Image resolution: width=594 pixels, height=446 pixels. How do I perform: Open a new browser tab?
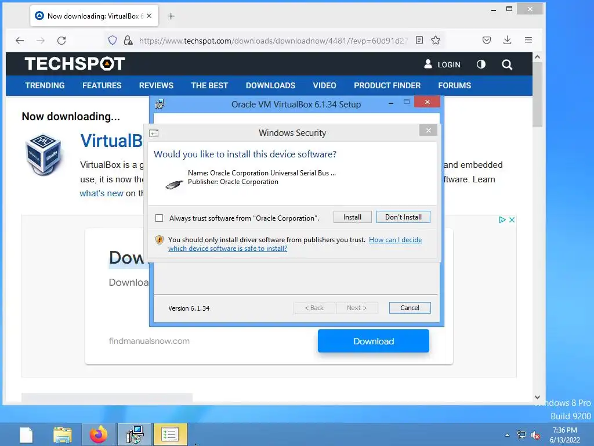coord(171,16)
